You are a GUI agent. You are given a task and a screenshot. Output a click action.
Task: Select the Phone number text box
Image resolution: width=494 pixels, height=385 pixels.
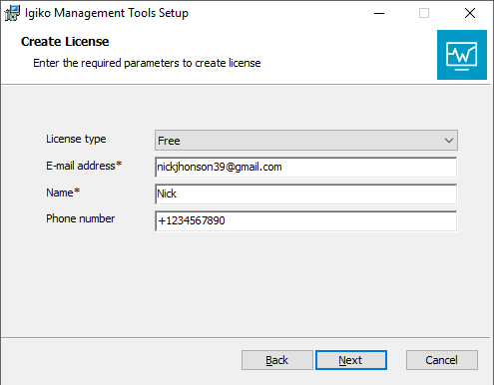pyautogui.click(x=306, y=221)
